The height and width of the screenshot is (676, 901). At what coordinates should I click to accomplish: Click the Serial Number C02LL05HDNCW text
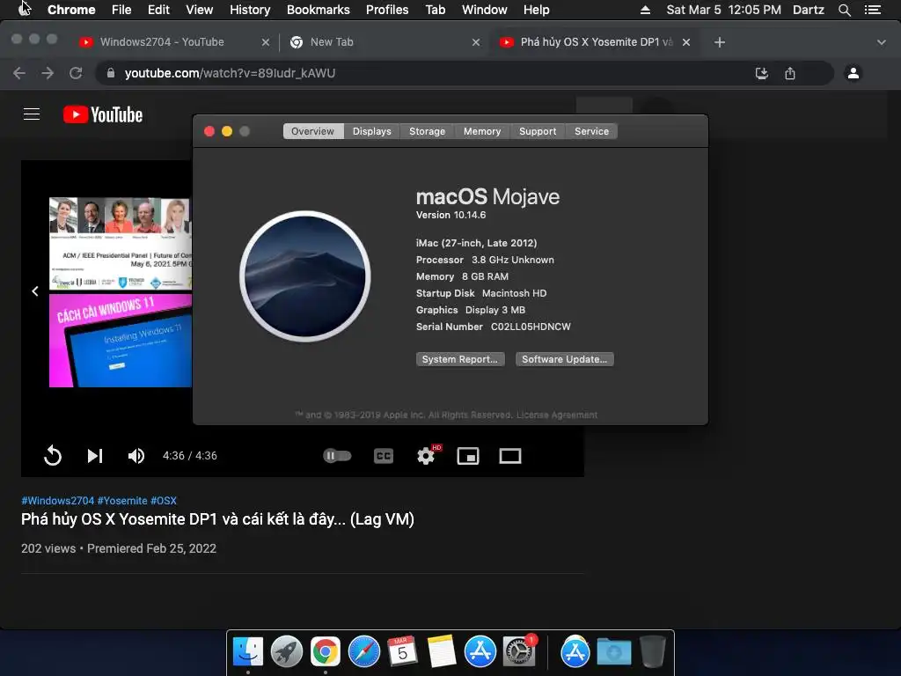(x=494, y=327)
